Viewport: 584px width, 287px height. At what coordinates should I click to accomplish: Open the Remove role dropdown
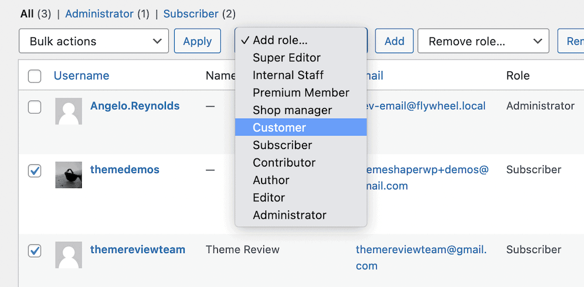pos(483,41)
